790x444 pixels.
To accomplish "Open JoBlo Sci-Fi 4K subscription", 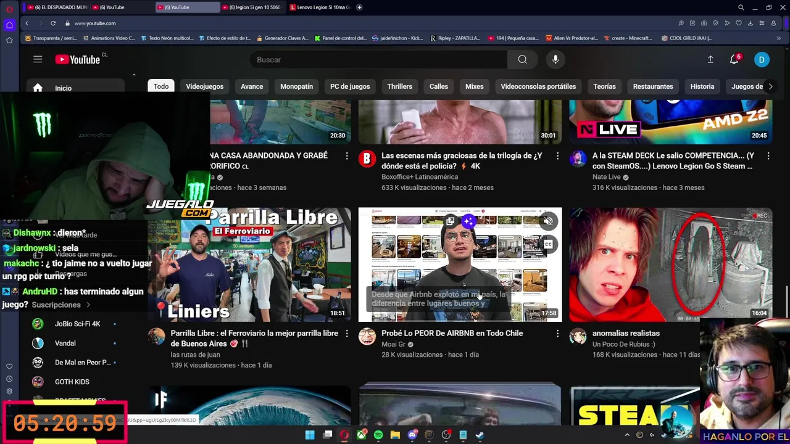I will pyautogui.click(x=74, y=324).
